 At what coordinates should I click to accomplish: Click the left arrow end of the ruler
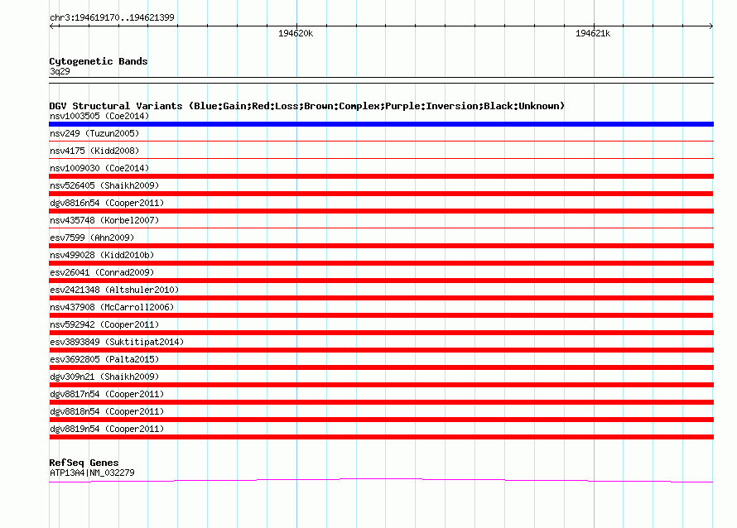point(53,26)
